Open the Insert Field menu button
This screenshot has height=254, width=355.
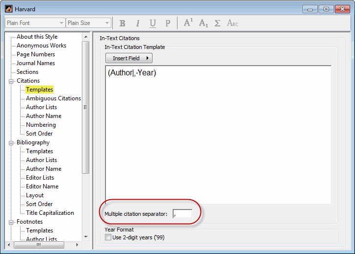click(129, 58)
